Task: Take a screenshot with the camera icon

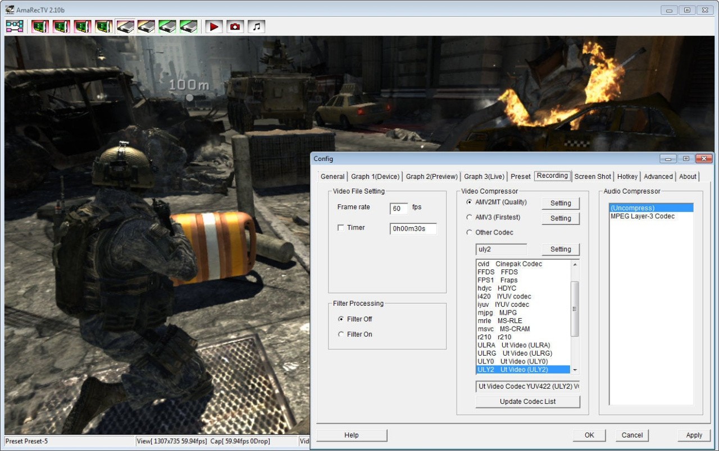Action: tap(235, 26)
